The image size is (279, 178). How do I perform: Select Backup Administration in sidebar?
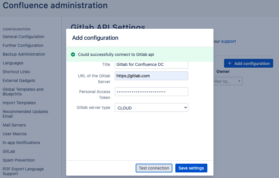(24, 54)
